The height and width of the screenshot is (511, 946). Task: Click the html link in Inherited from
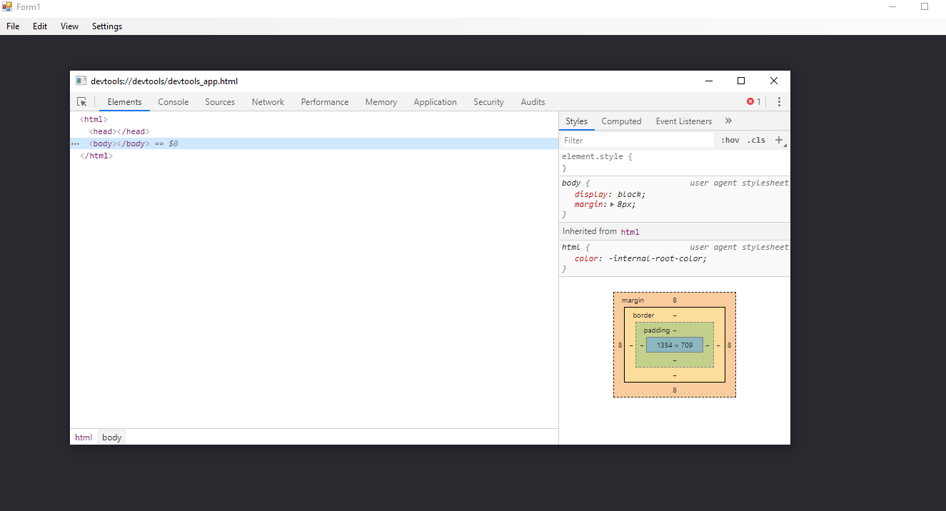[630, 232]
